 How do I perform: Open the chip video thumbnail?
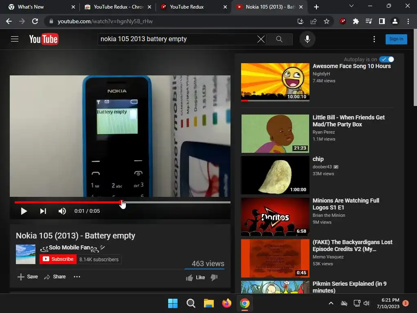click(x=275, y=175)
